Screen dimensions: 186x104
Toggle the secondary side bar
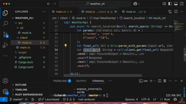point(182,4)
